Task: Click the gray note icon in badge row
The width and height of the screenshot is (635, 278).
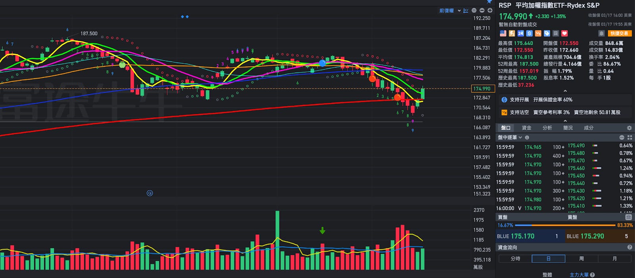Action: coord(556,34)
